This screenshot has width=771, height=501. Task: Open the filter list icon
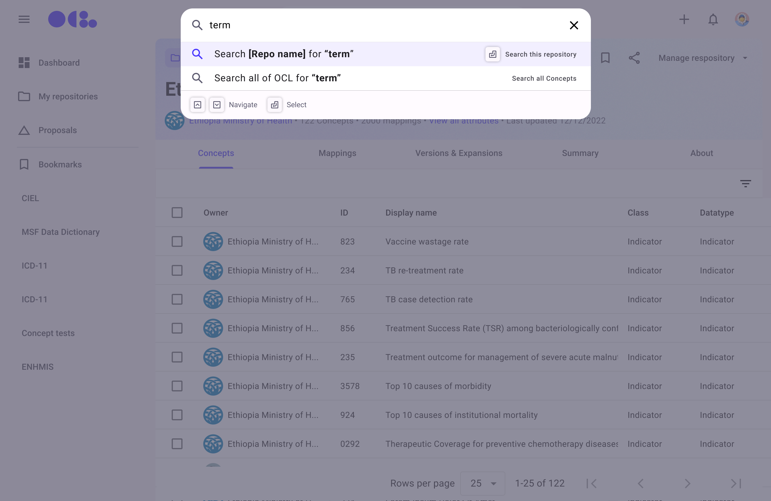pos(745,184)
